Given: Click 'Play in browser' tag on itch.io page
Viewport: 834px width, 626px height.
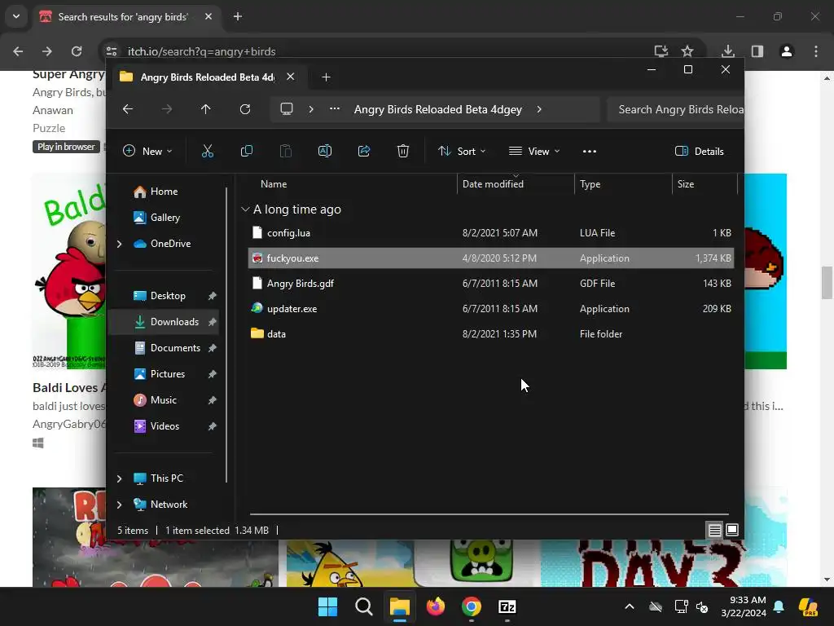Looking at the screenshot, I should point(66,147).
